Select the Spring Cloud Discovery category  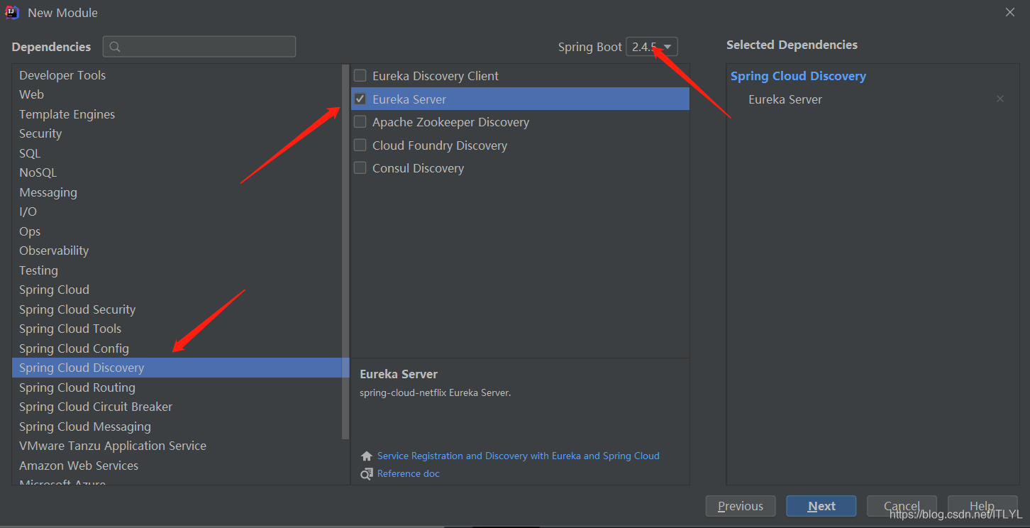tap(180, 368)
